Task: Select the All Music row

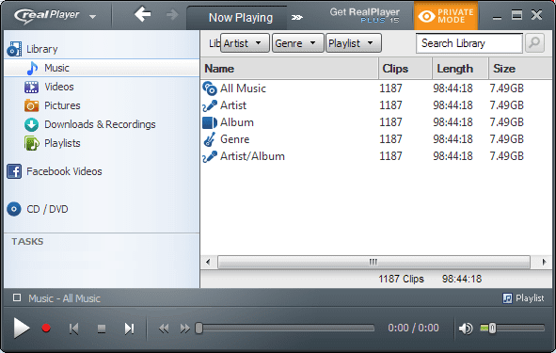Action: (x=376, y=88)
